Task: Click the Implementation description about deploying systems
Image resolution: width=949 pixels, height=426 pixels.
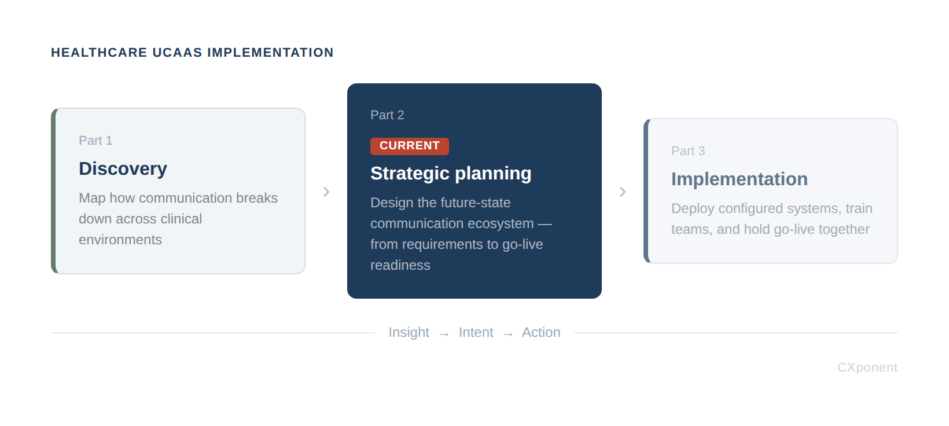Action: tap(772, 219)
